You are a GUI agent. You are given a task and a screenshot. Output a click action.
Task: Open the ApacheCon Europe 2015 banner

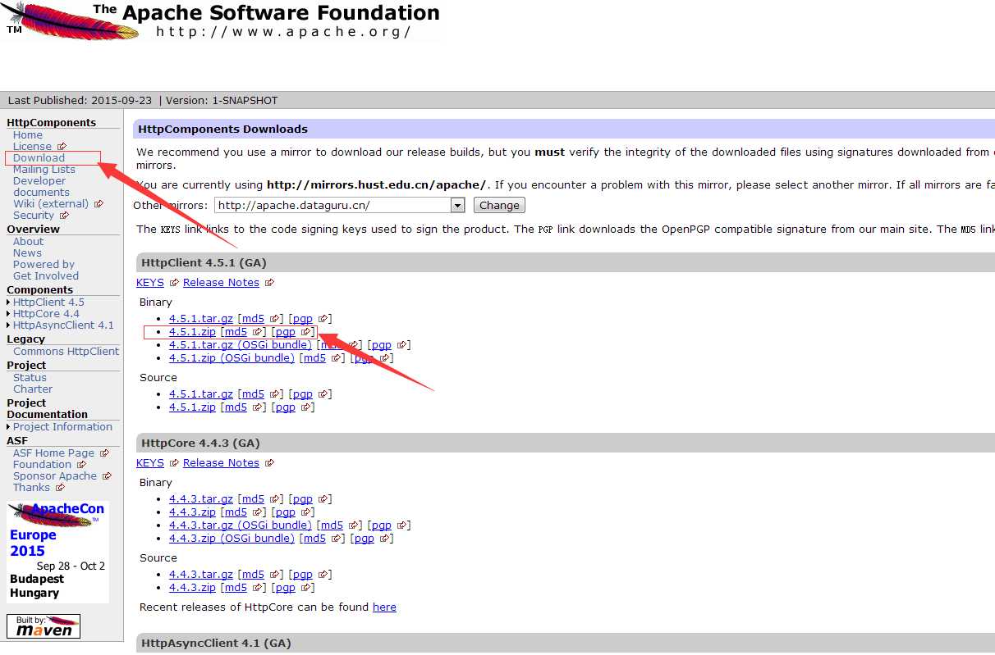tap(57, 552)
